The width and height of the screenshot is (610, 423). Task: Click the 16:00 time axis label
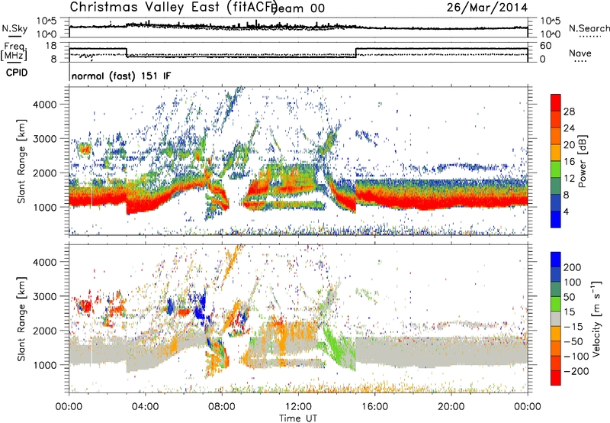point(374,407)
